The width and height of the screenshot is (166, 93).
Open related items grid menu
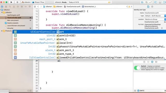pos(35,6)
